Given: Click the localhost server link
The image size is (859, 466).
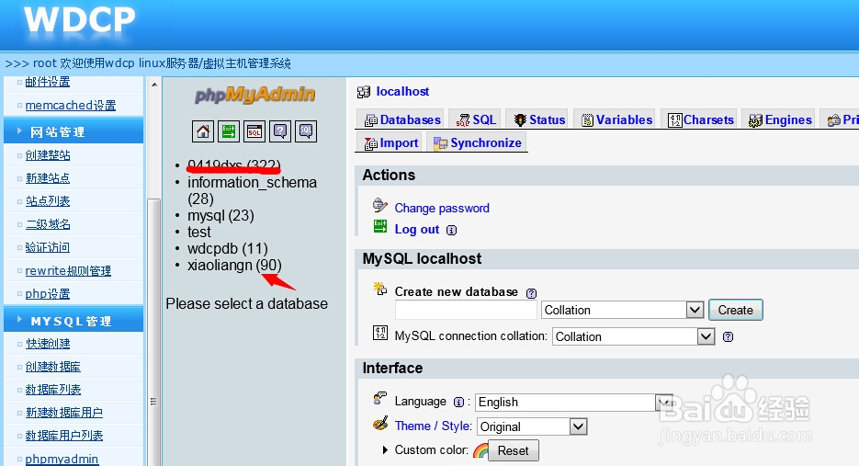Looking at the screenshot, I should 402,92.
